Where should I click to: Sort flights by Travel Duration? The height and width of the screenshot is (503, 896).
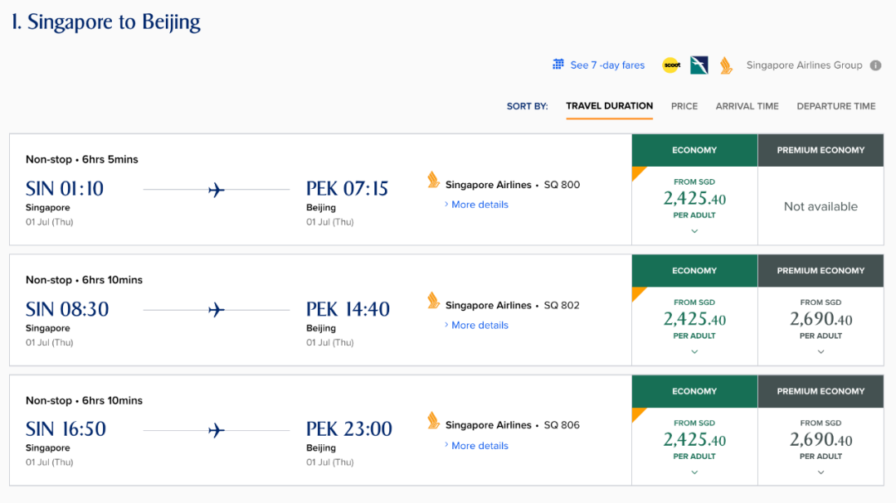click(609, 106)
